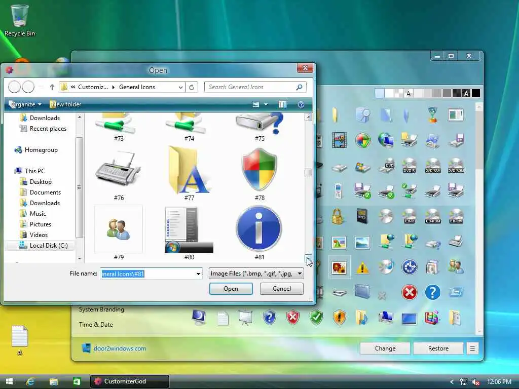Select the #78 Windows shield thumbnail

click(259, 169)
